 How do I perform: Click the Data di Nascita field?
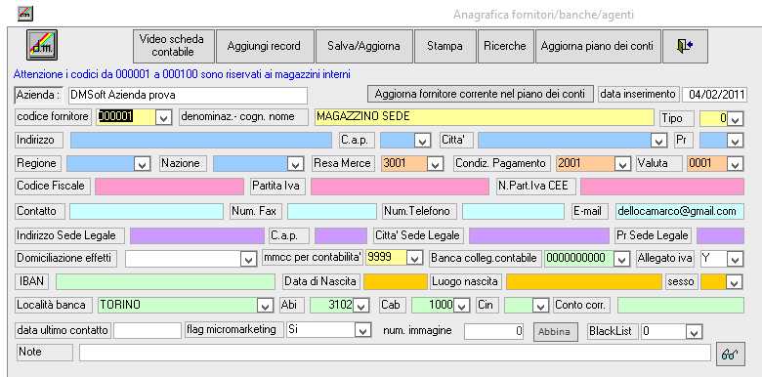(x=395, y=282)
